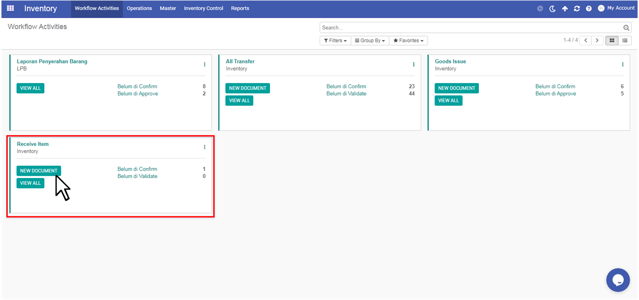The width and height of the screenshot is (639, 300).
Task: Click the search magnifier icon
Action: [626, 28]
